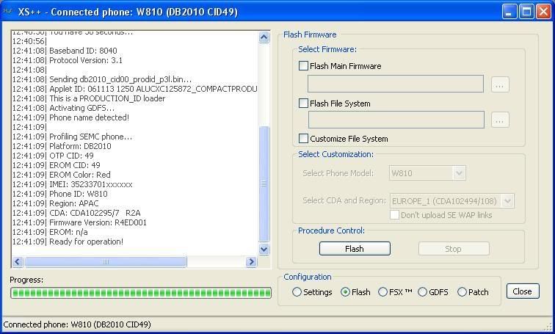Check the Customize File System option
The width and height of the screenshot is (555, 334).
pos(304,139)
